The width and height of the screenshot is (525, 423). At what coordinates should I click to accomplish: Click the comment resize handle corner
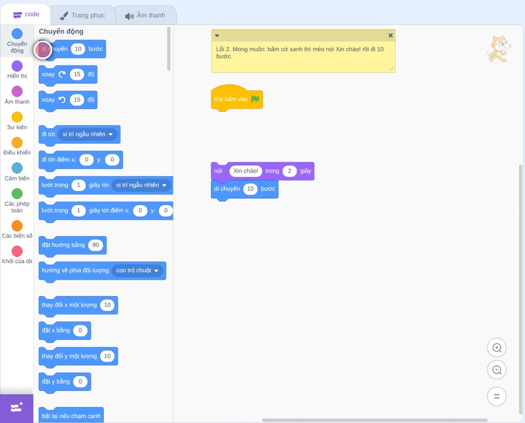point(392,69)
